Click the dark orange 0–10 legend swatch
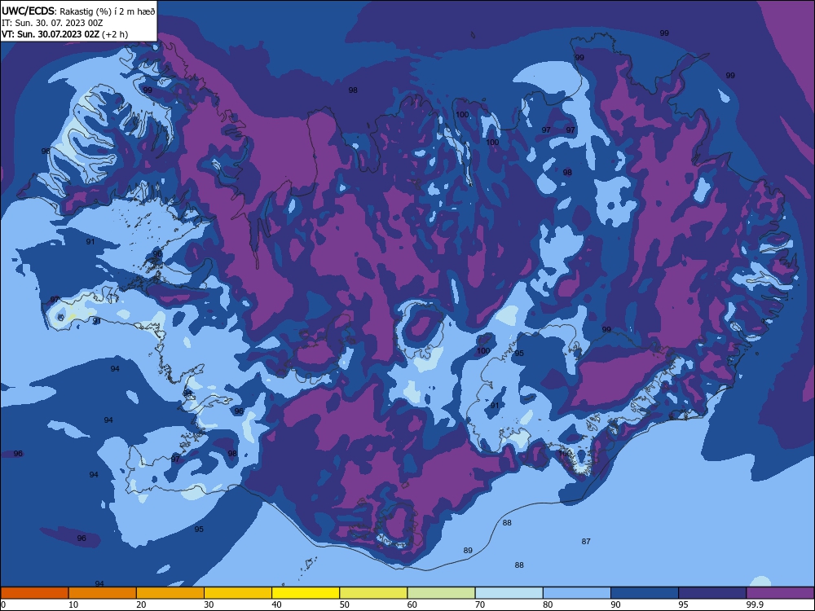The width and height of the screenshot is (815, 611). (34, 593)
